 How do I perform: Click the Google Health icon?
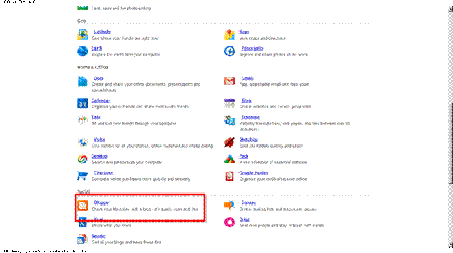(229, 176)
